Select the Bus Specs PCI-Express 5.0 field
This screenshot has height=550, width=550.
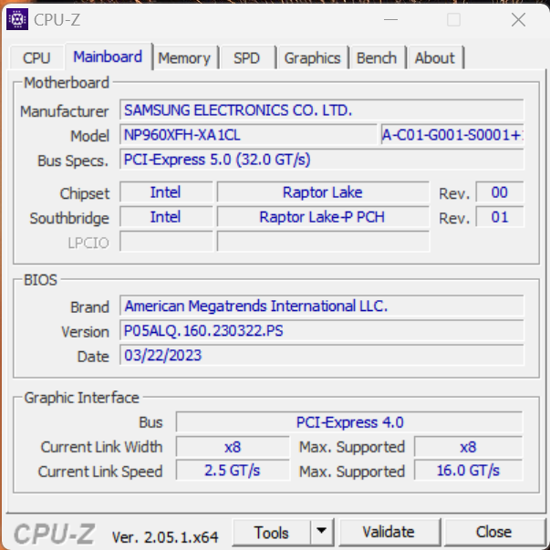click(x=321, y=160)
